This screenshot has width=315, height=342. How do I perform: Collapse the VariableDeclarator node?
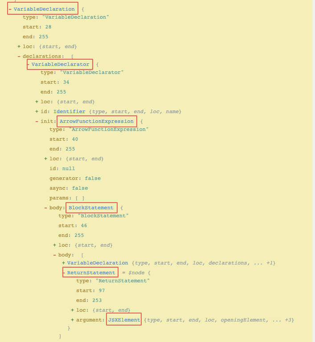coord(29,64)
